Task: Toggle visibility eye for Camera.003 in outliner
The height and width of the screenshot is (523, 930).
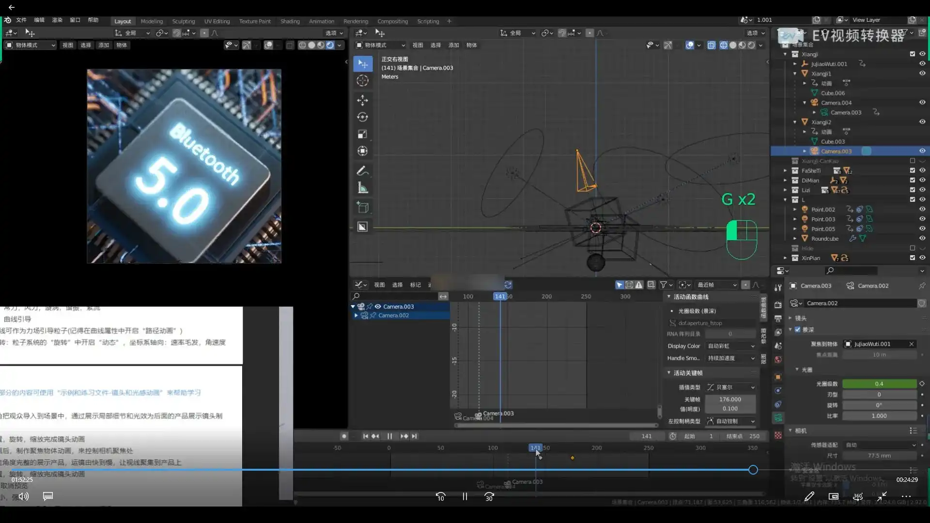Action: tap(922, 151)
